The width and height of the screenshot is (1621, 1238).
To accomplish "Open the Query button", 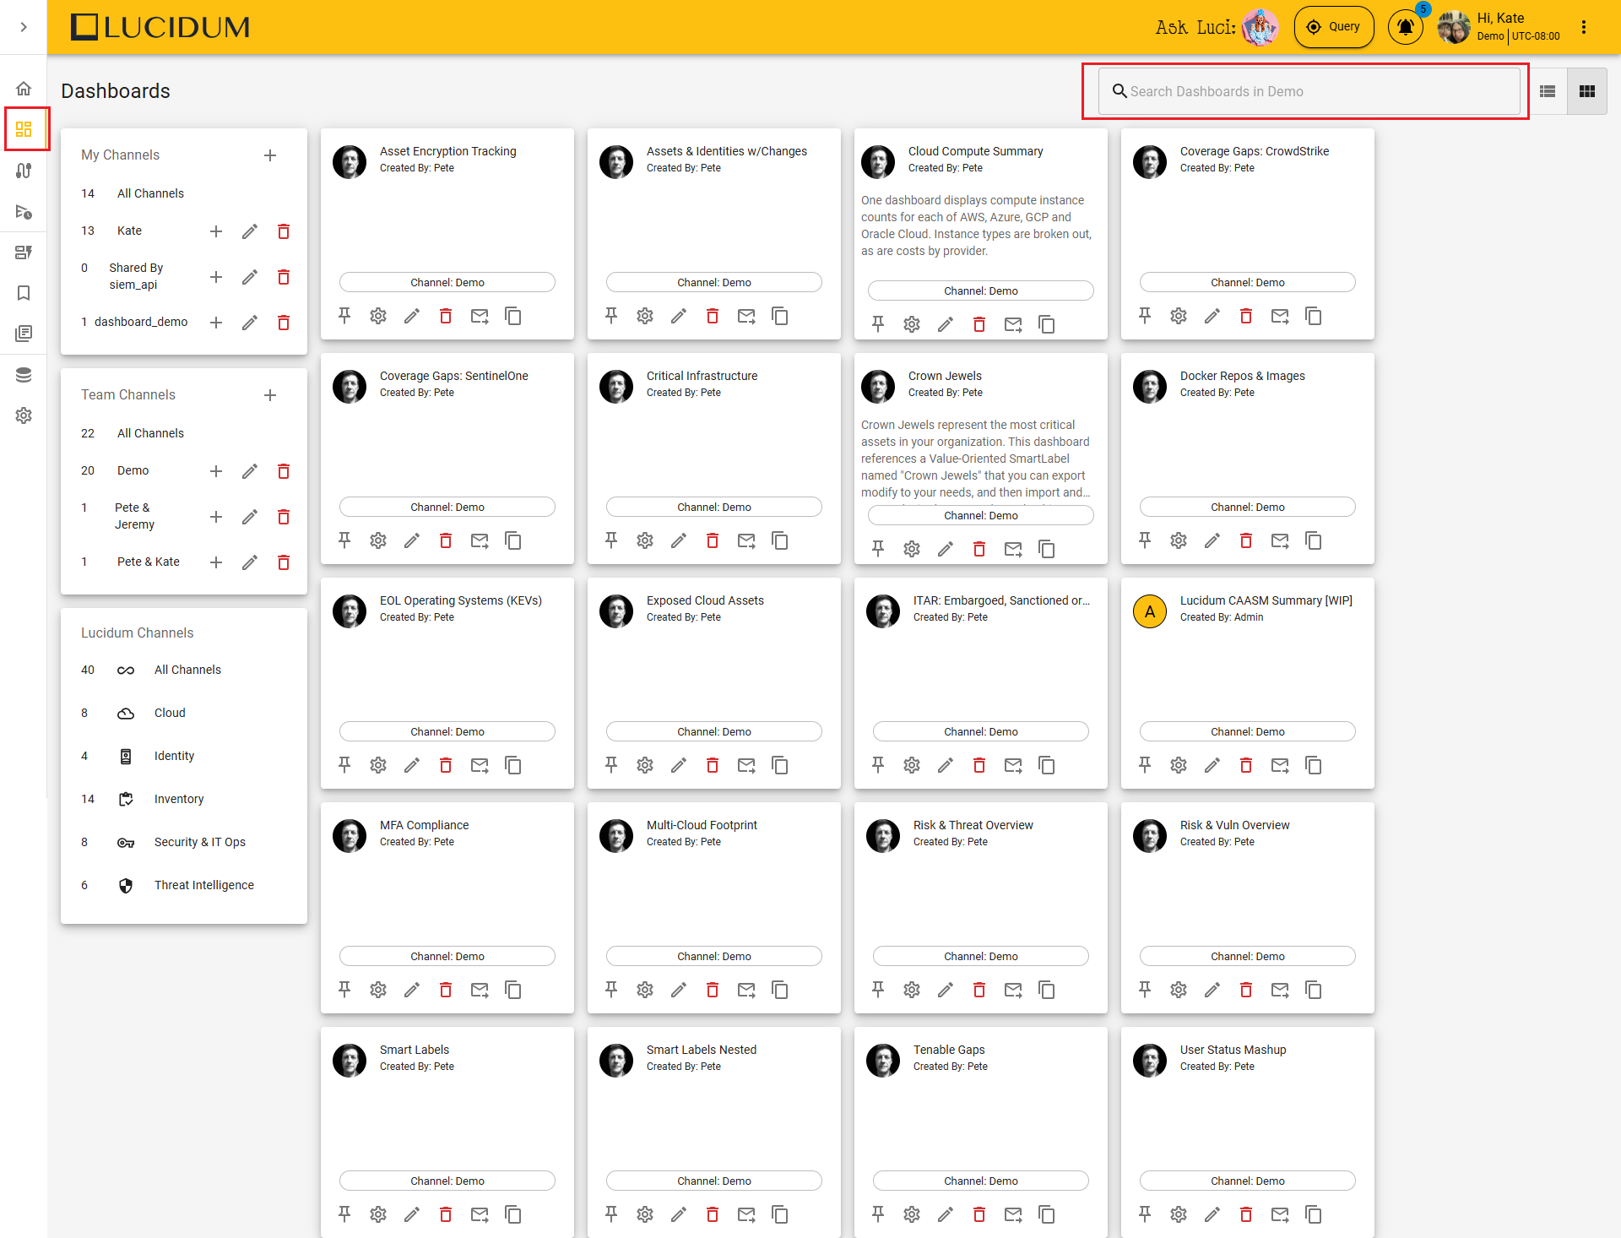I will pos(1334,27).
